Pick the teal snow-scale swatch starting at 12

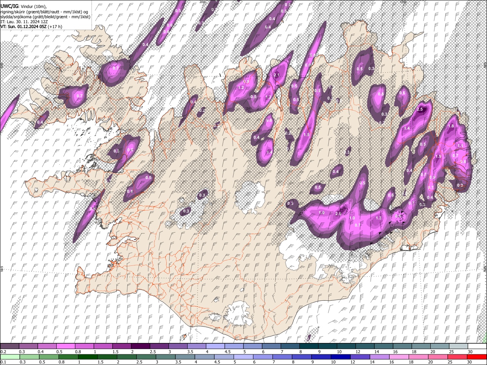coord(365,346)
